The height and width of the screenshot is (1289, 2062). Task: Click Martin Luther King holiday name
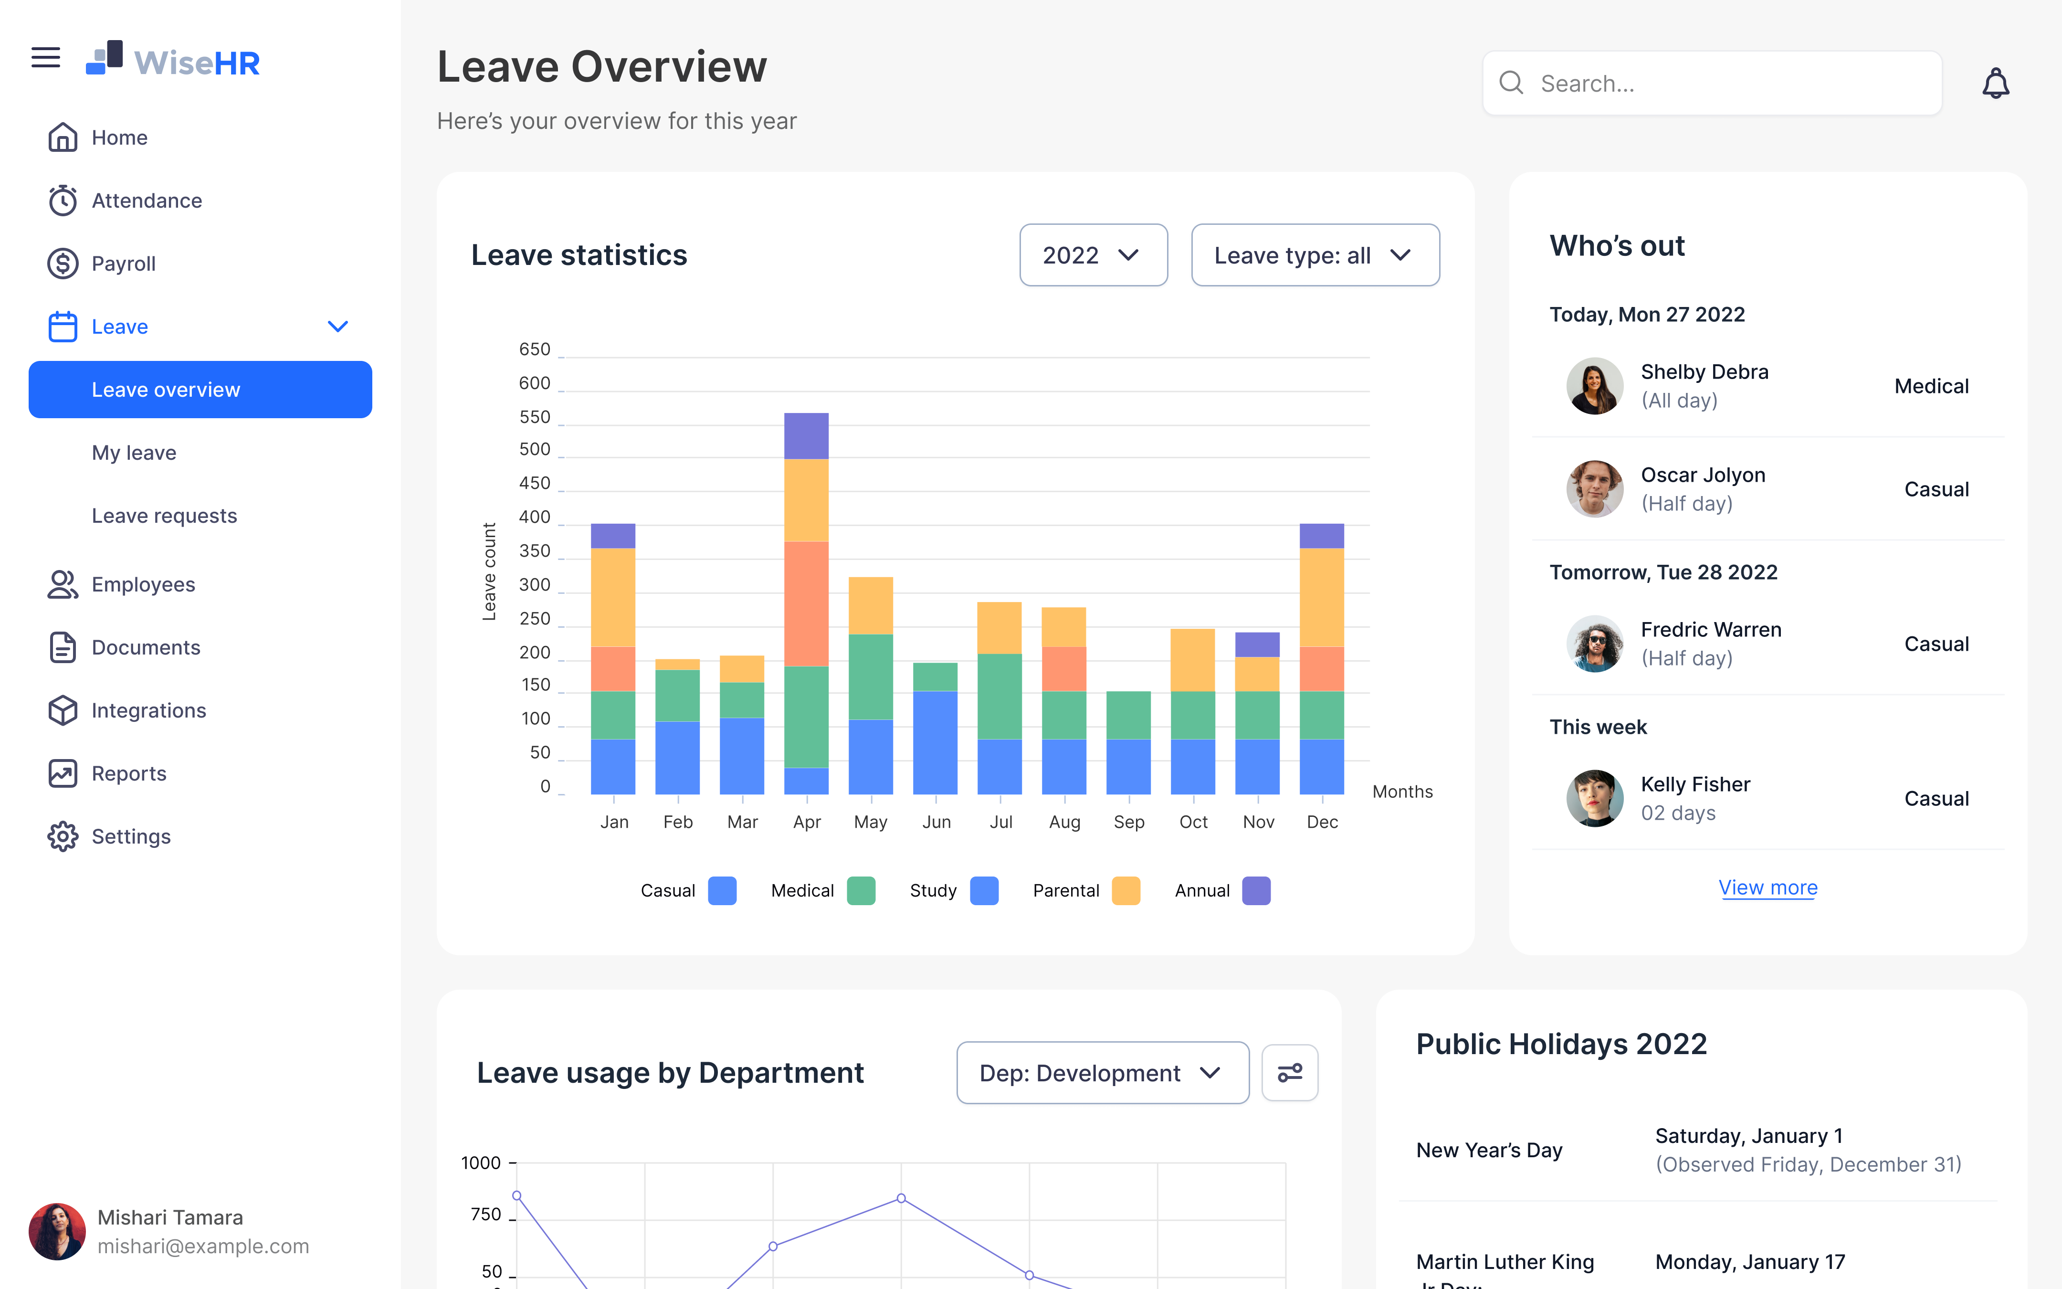(x=1505, y=1270)
